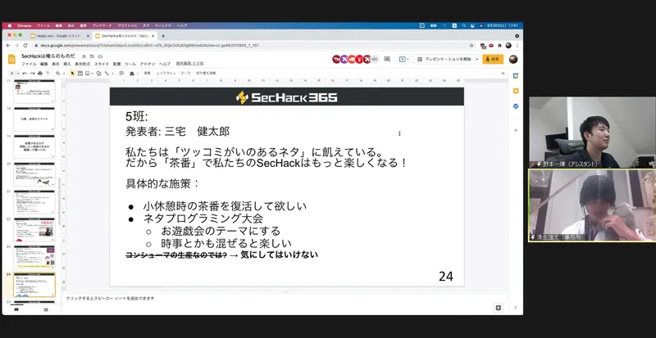Open the Tasks side panel icon
Image resolution: width=656 pixels, height=338 pixels.
pyautogui.click(x=516, y=106)
